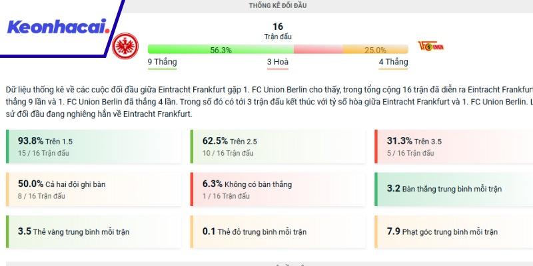Click the Eintracht Frankfurt team crest
Viewport: 533px width, 266px height.
click(x=123, y=45)
